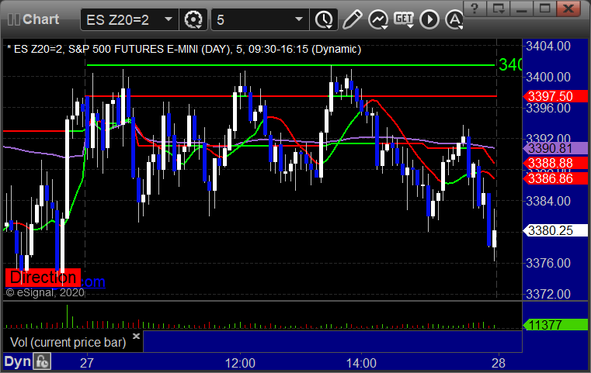The height and width of the screenshot is (373, 591).
Task: Click the 12:00 time axis label
Action: tap(240, 363)
